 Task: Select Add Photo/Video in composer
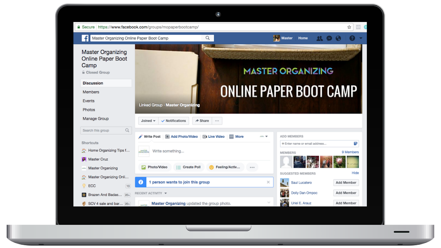181,136
